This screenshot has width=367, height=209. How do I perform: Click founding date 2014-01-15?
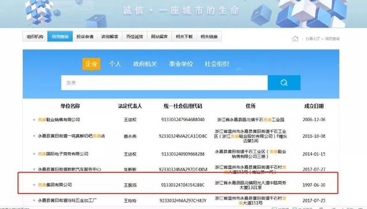[314, 154]
